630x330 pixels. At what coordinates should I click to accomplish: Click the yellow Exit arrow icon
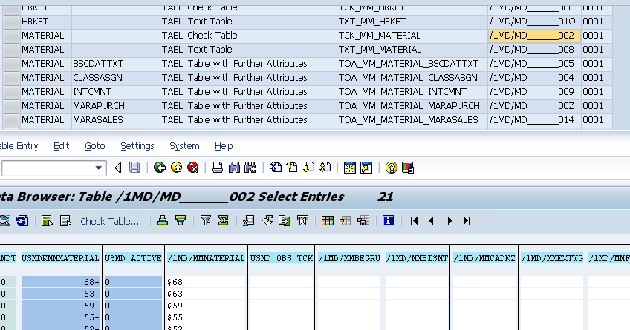pos(176,168)
